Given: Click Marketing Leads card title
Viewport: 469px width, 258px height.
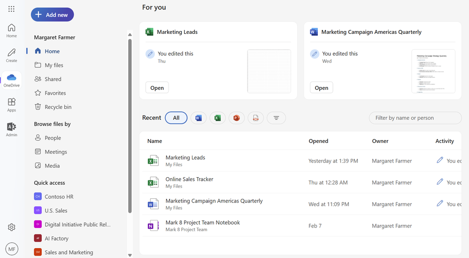Looking at the screenshot, I should (177, 32).
